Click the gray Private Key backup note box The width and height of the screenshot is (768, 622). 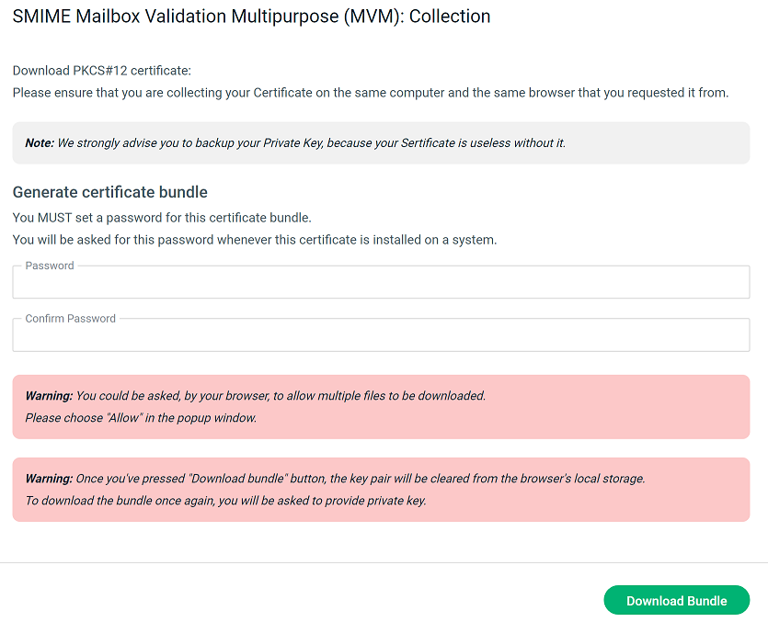tap(381, 143)
